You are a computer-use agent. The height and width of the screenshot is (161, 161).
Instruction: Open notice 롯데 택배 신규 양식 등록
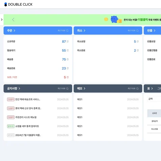pos(28,108)
